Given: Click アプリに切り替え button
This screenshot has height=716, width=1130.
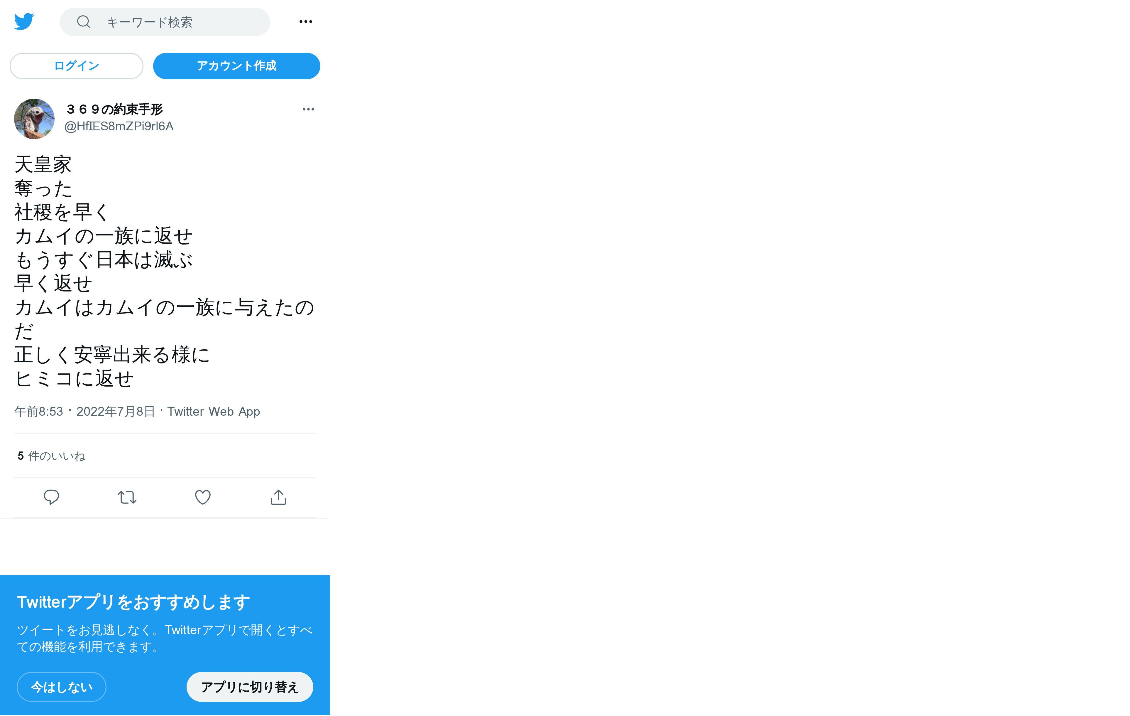Looking at the screenshot, I should point(250,687).
